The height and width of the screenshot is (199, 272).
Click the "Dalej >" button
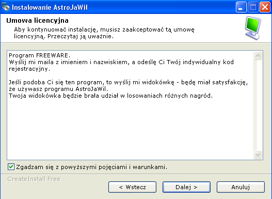[186, 187]
